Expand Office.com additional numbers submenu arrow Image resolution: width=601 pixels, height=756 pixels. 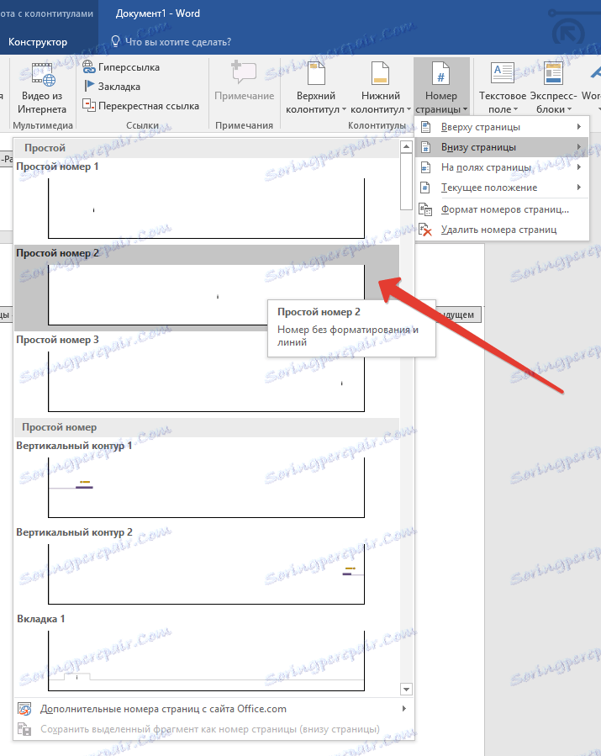pos(403,709)
